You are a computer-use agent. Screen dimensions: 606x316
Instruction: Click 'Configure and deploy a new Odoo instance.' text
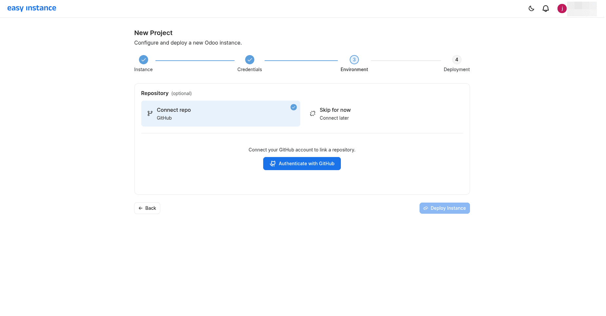coord(188,43)
